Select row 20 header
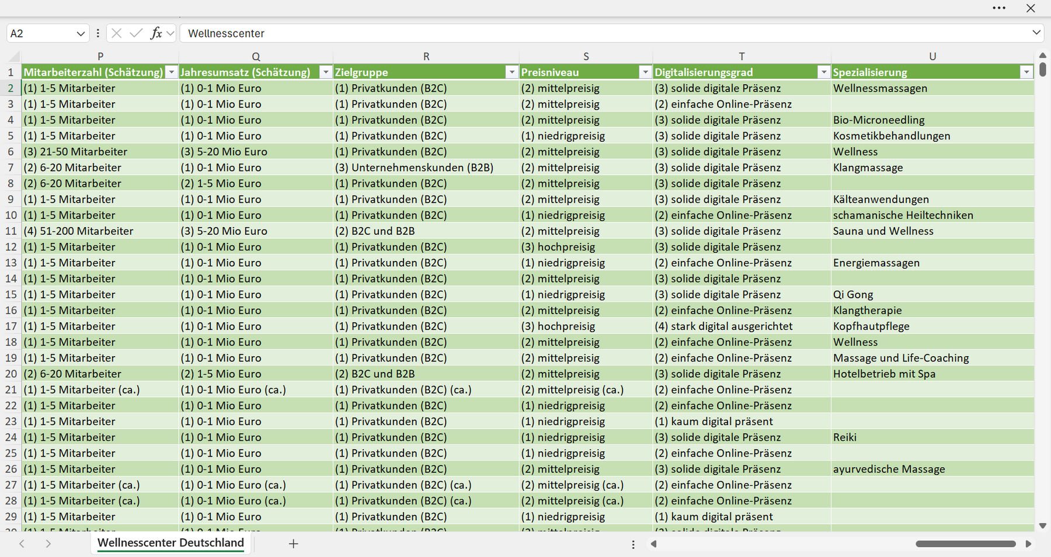The height and width of the screenshot is (557, 1051). tap(11, 374)
